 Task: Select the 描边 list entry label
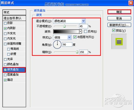pos(10,80)
